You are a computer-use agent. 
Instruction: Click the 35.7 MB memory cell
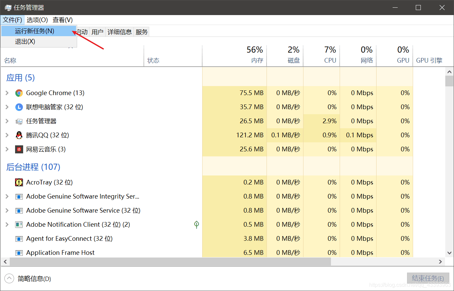tap(235, 107)
